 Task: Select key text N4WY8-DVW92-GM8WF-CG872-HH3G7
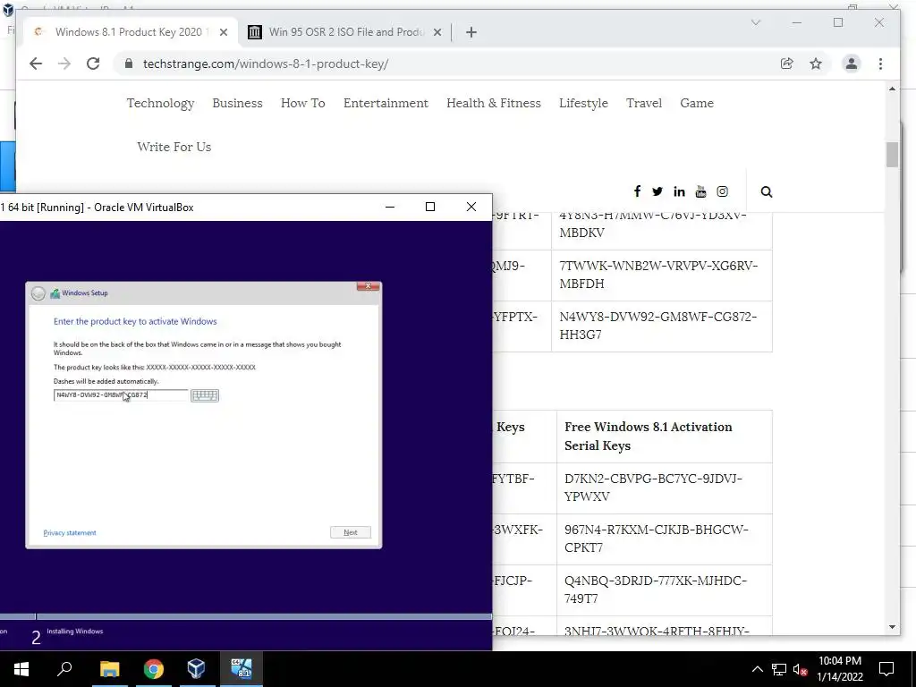[x=657, y=326]
